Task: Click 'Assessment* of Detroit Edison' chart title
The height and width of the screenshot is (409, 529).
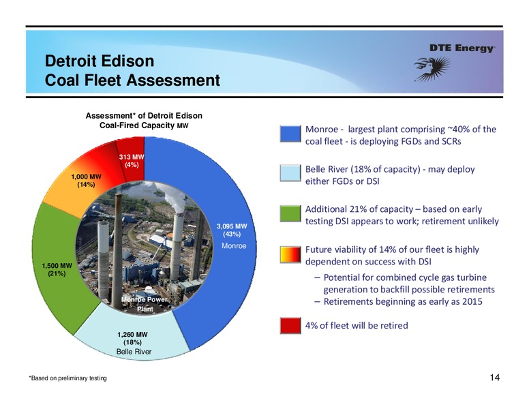Action: (x=144, y=116)
